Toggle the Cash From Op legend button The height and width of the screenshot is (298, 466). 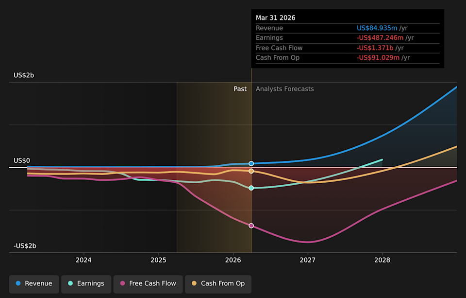(218, 284)
